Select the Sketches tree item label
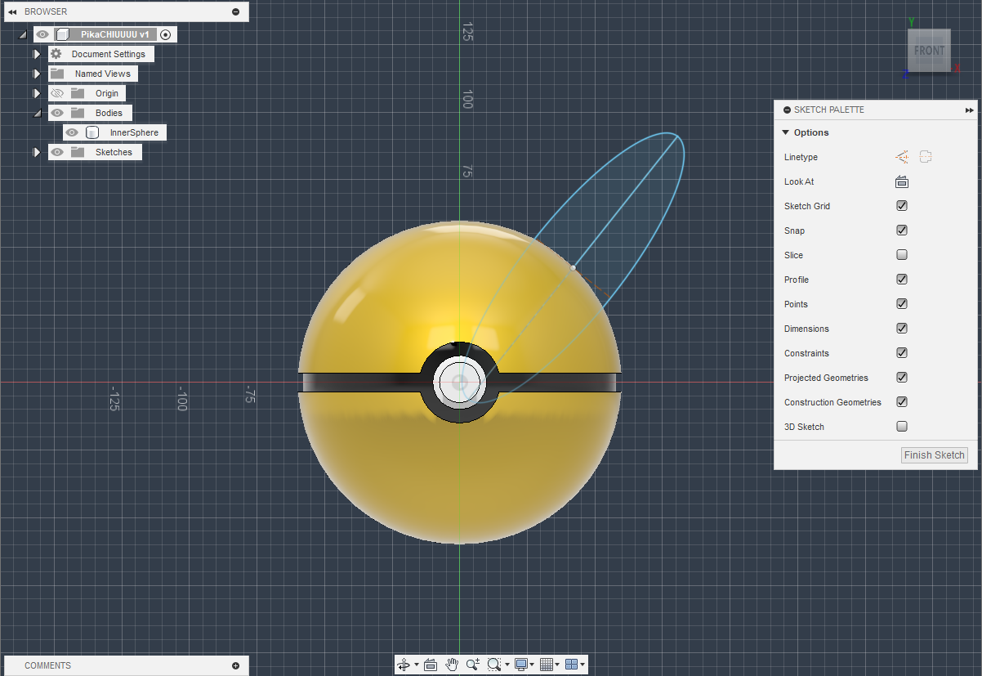The height and width of the screenshot is (676, 982). (114, 152)
